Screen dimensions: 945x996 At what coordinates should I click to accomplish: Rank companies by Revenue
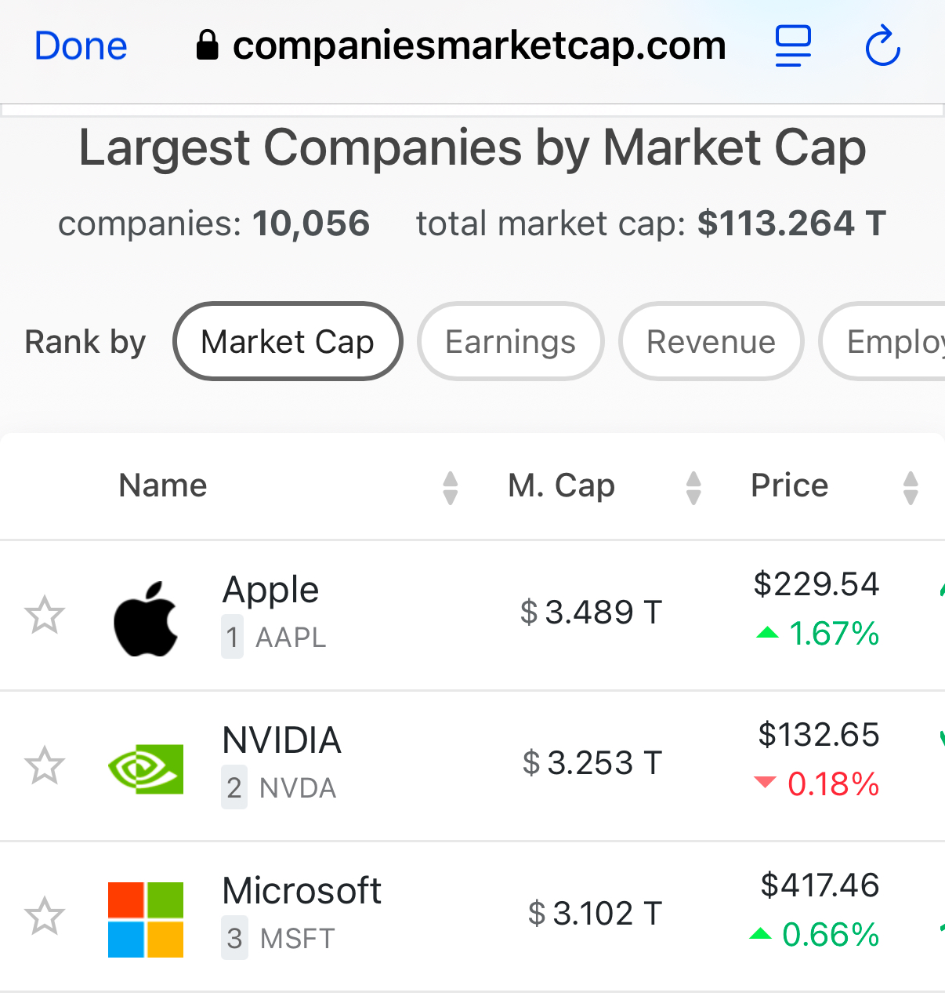pyautogui.click(x=711, y=341)
